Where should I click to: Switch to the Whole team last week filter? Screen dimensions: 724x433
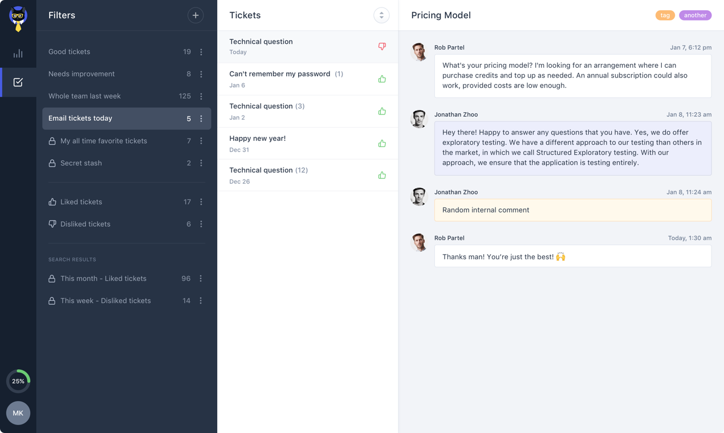click(84, 96)
